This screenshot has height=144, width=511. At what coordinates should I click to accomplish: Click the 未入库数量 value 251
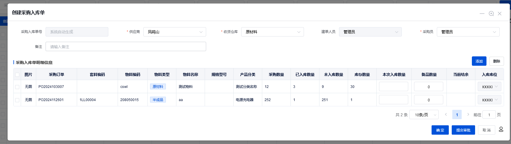[x=325, y=100]
